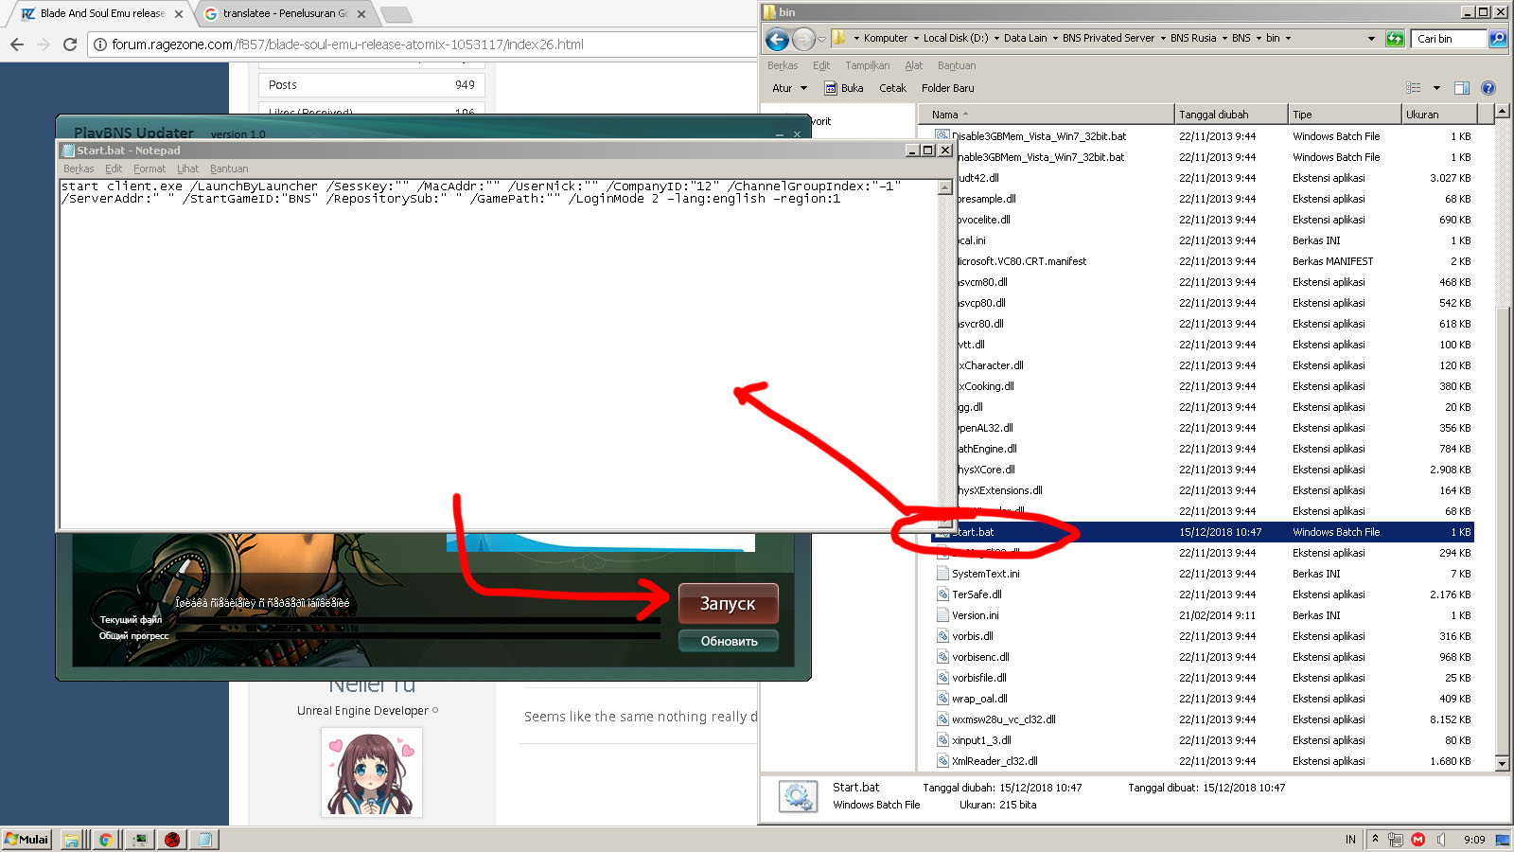This screenshot has height=852, width=1514.
Task: Create a new folder with Folder Baru
Action: (948, 89)
